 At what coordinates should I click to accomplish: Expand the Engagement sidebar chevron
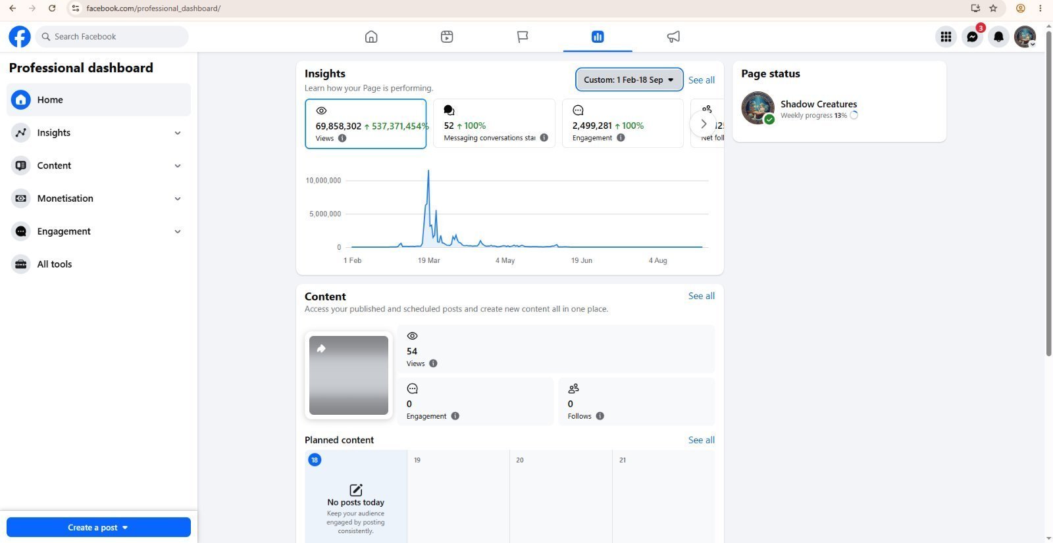pos(178,231)
